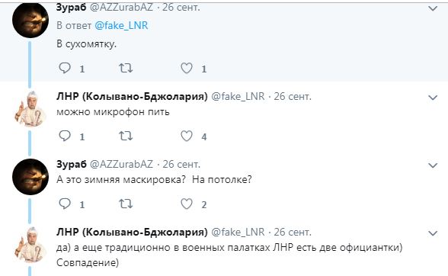Reply to "А это зимняя маскировка?" tweet
448x276 pixels.
point(65,204)
